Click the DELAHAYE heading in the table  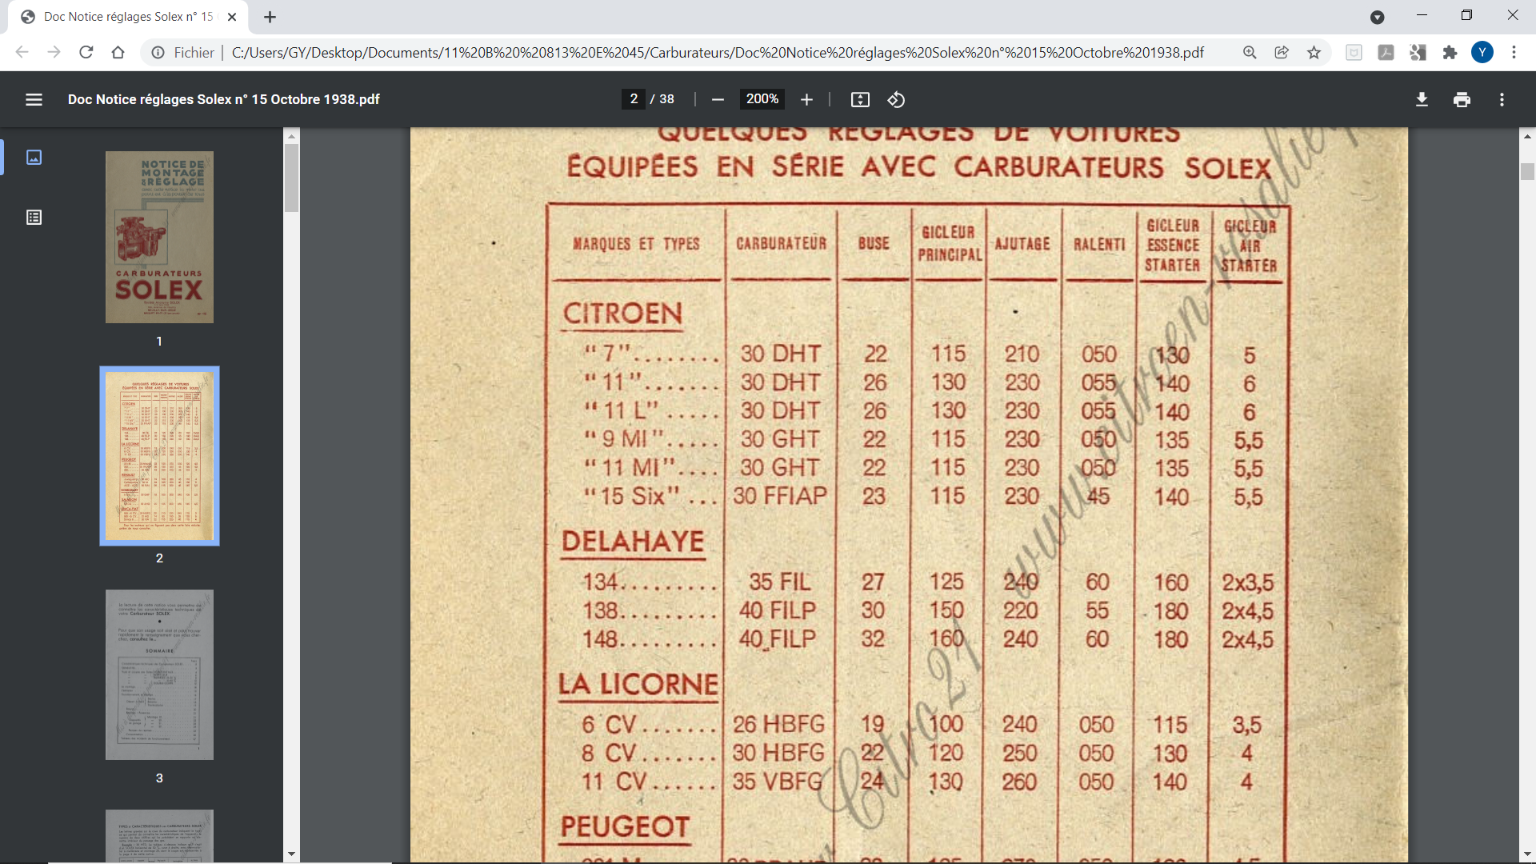click(x=633, y=542)
